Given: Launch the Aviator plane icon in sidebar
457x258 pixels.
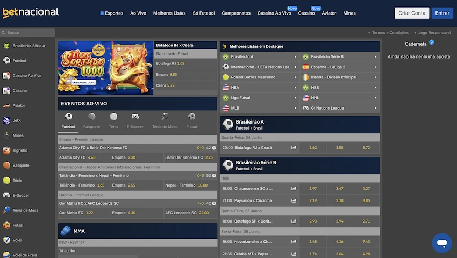Looking at the screenshot, I should [6, 105].
